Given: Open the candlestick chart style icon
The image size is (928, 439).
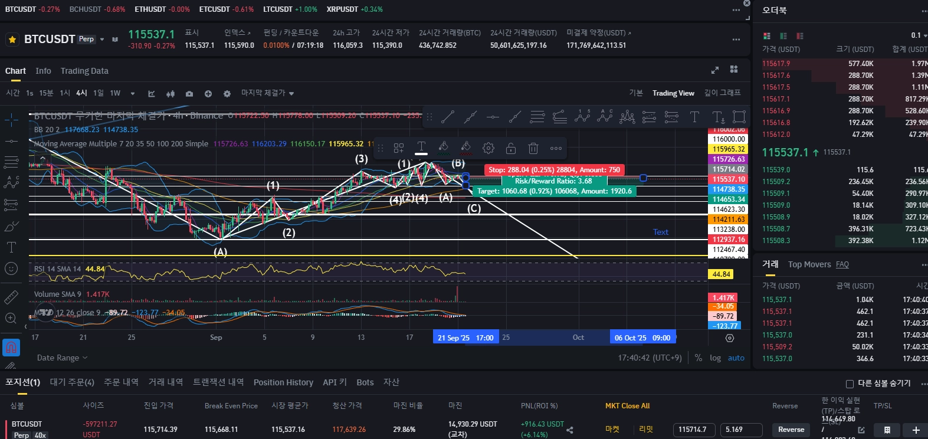Looking at the screenshot, I should pyautogui.click(x=170, y=94).
